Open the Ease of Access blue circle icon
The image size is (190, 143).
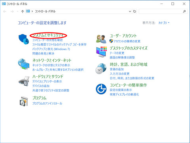tap(101, 89)
